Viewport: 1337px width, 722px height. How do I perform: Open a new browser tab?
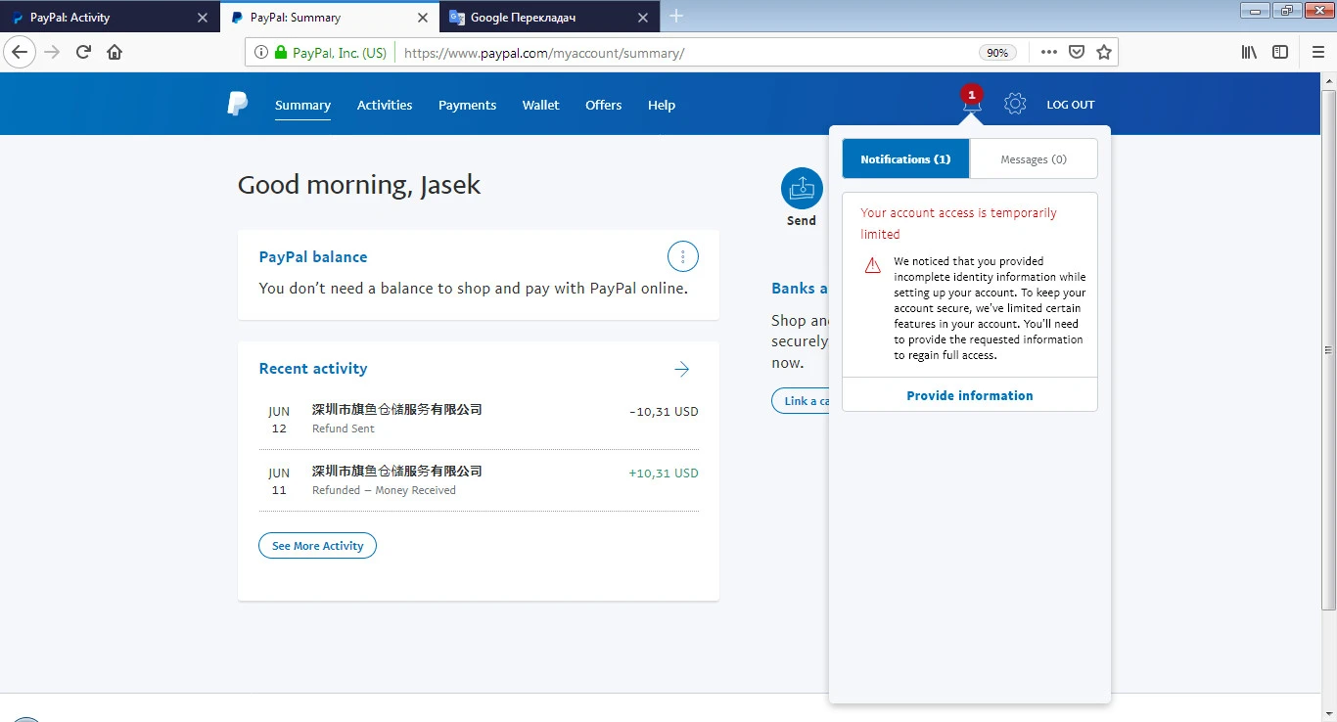point(676,16)
